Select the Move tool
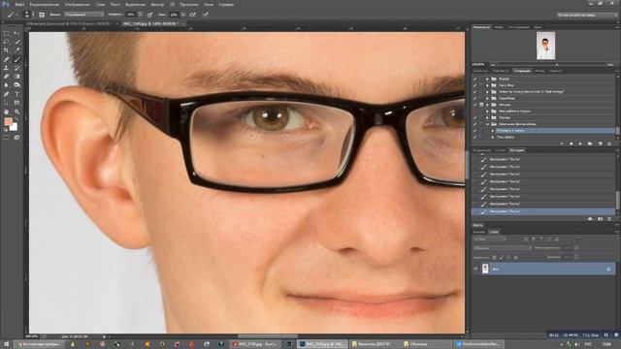This screenshot has width=621, height=349. tap(16, 33)
